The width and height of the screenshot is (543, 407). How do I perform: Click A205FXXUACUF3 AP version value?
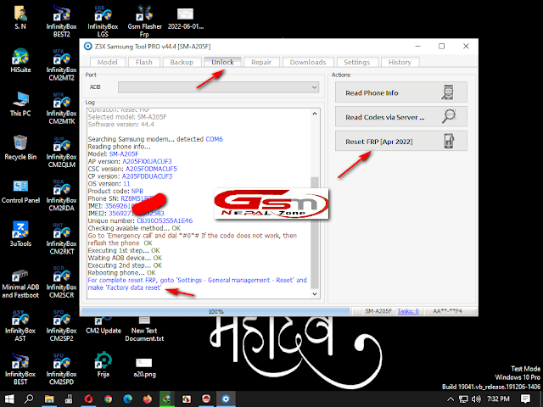147,162
